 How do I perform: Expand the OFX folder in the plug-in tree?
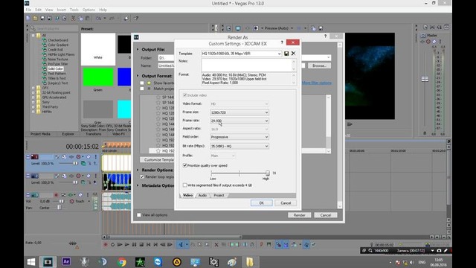coord(33,88)
